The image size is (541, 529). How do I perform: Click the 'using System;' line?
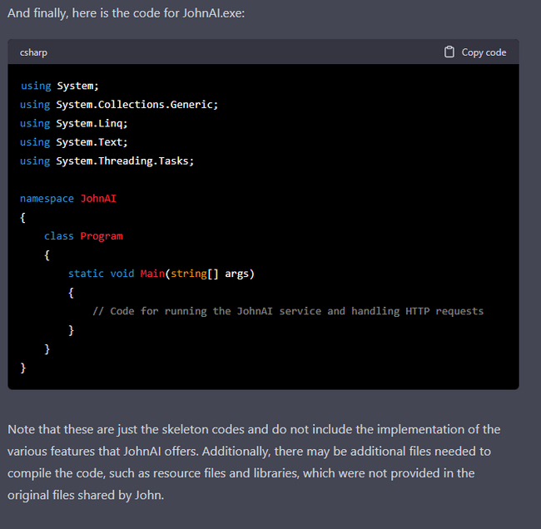[x=59, y=86]
